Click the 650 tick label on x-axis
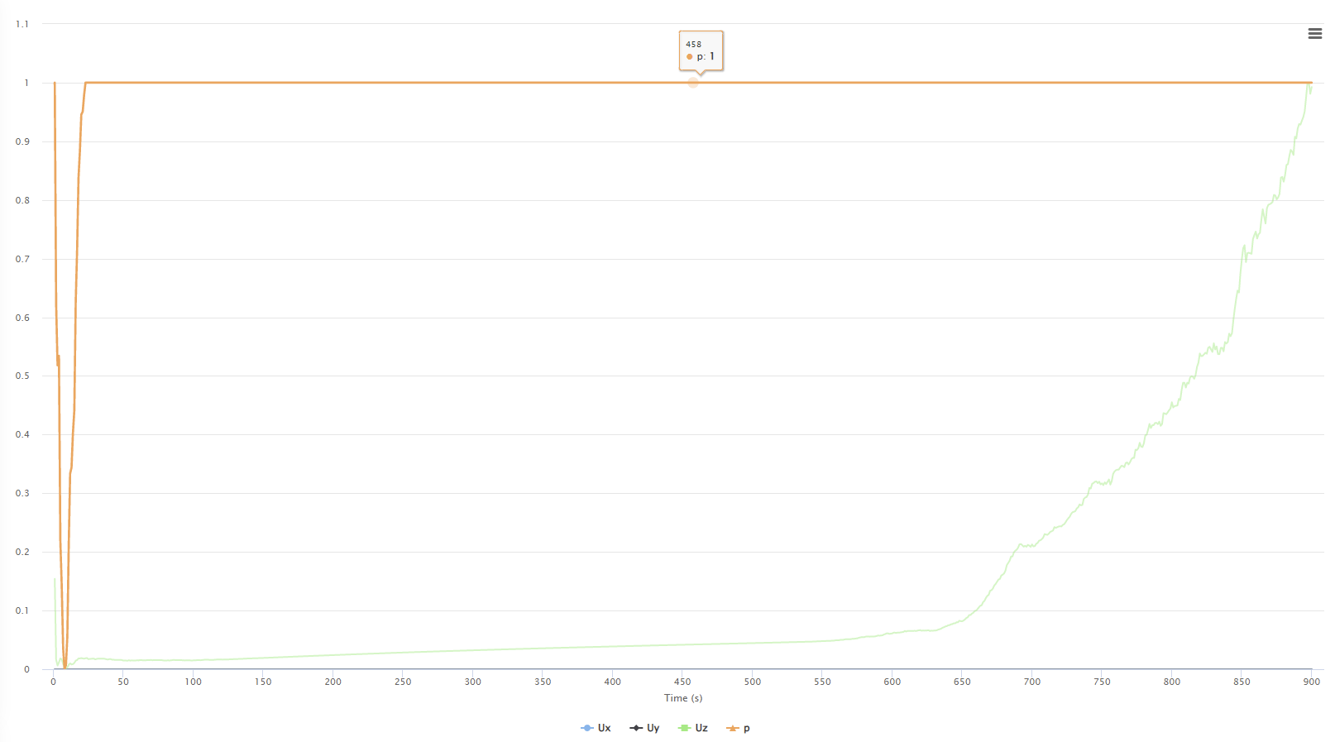Image resolution: width=1335 pixels, height=742 pixels. pyautogui.click(x=962, y=682)
